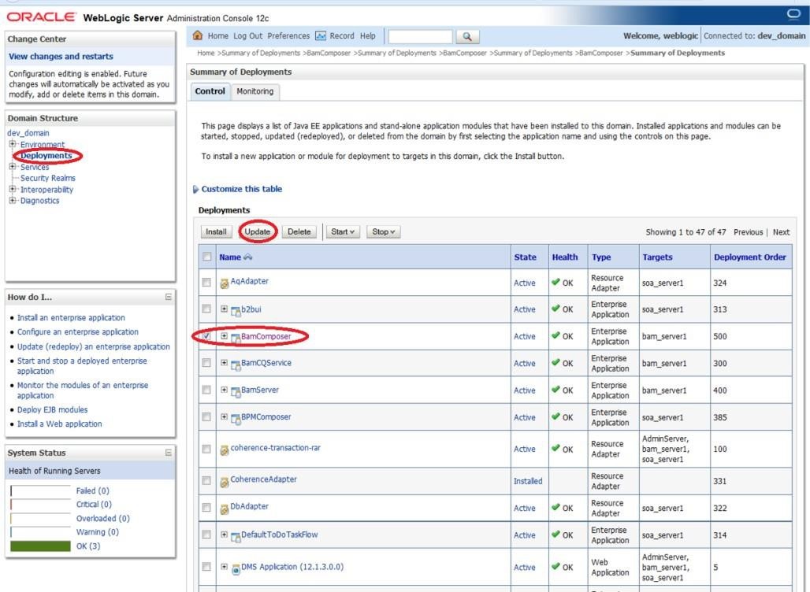Click the DMS Application web app icon
The height and width of the screenshot is (592, 810).
[x=236, y=568]
